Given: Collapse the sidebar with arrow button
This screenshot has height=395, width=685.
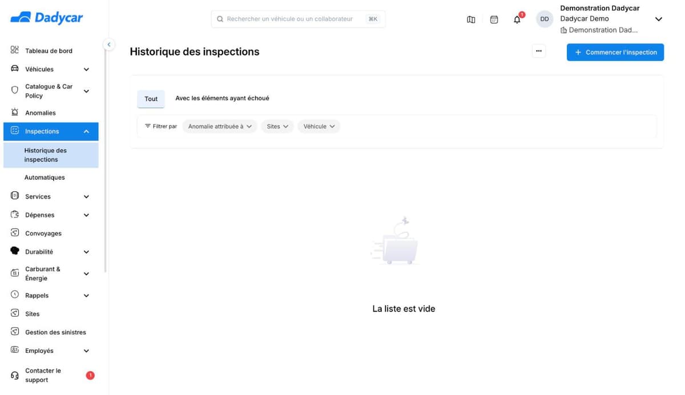Looking at the screenshot, I should [108, 45].
